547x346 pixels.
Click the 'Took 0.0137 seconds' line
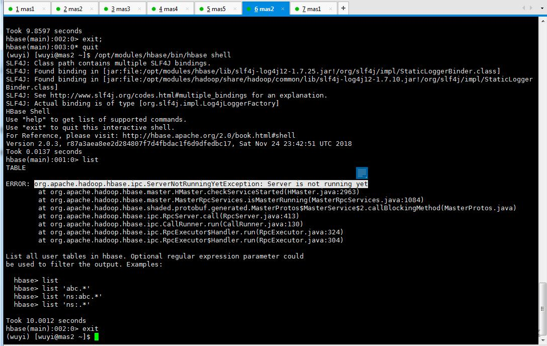point(44,152)
